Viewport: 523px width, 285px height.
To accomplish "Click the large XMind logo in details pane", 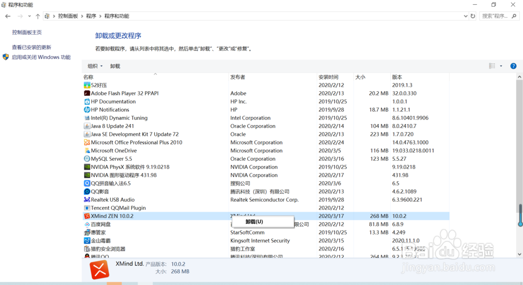I will pyautogui.click(x=99, y=270).
